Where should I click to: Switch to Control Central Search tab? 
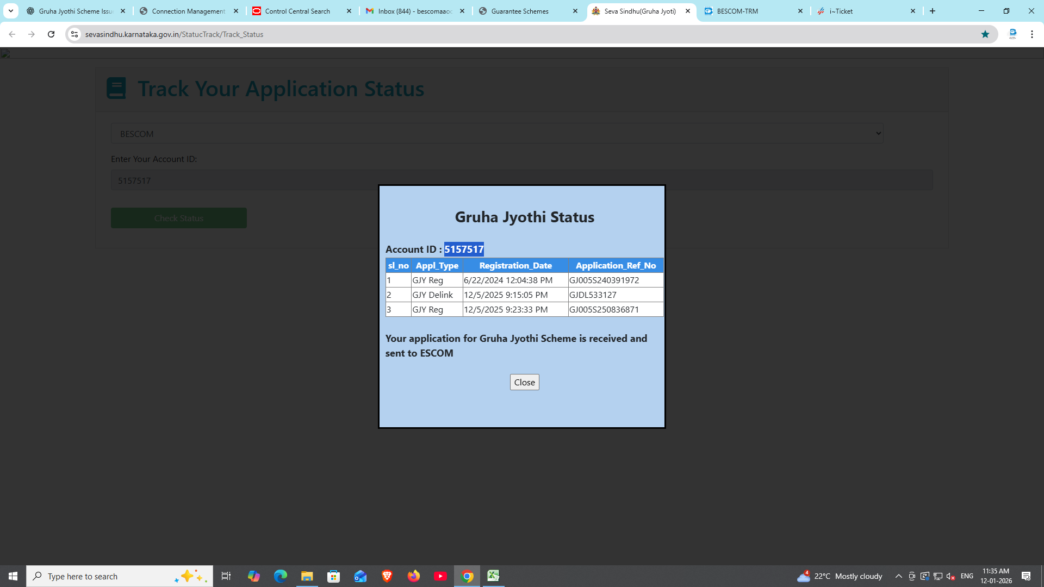(x=297, y=11)
